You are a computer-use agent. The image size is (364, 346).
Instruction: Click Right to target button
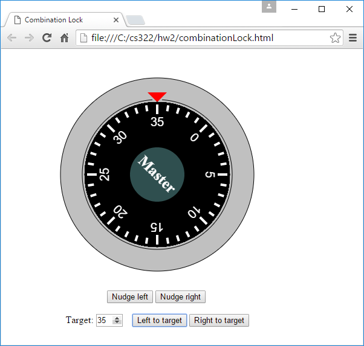click(219, 320)
